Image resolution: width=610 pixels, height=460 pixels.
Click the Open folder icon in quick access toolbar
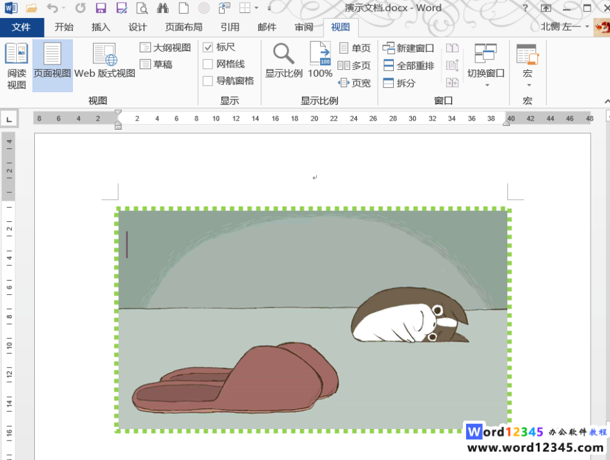(31, 8)
